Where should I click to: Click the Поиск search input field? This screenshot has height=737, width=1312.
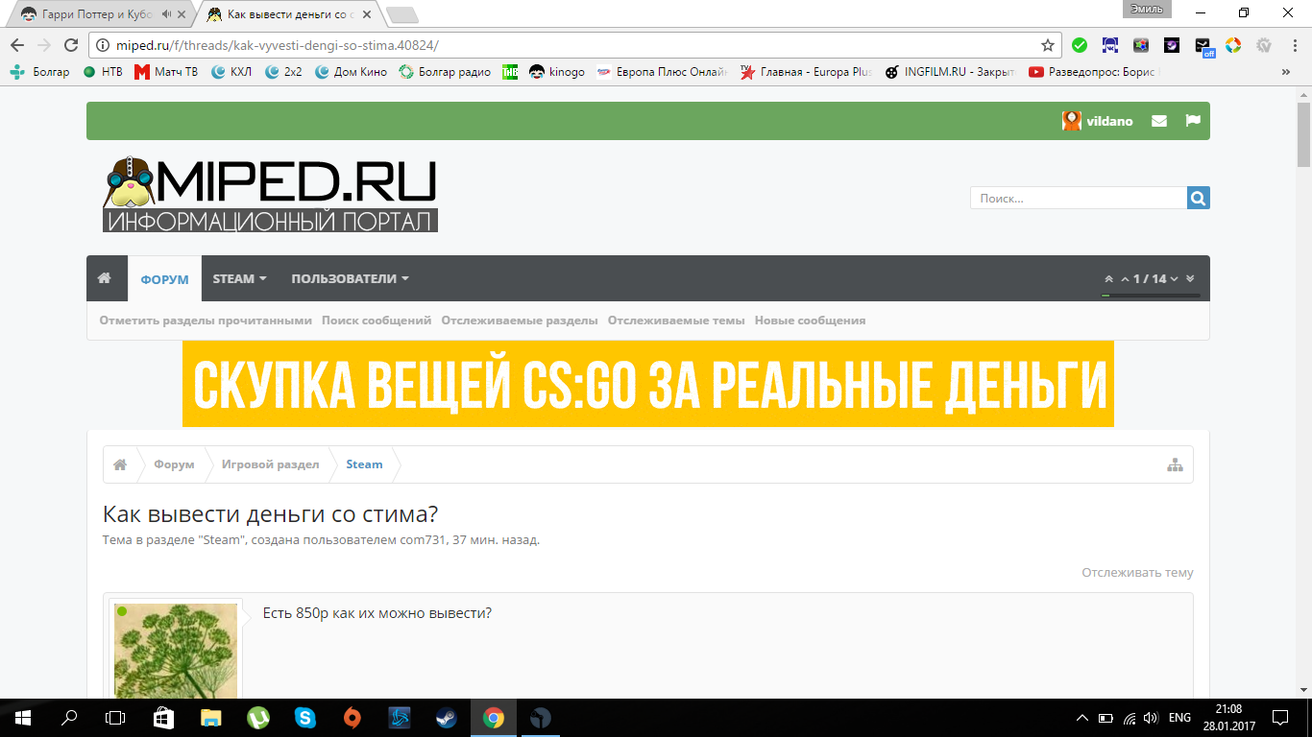[x=1079, y=198]
